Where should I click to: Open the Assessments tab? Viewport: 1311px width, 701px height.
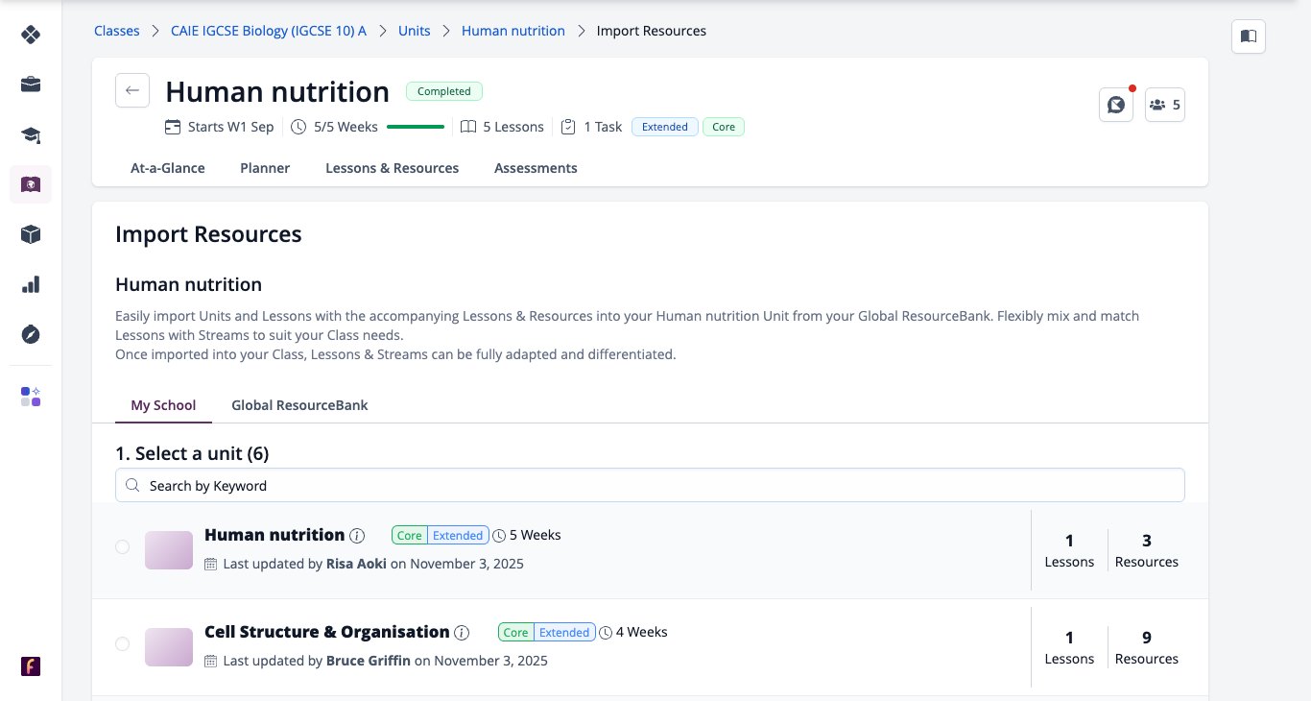[536, 168]
